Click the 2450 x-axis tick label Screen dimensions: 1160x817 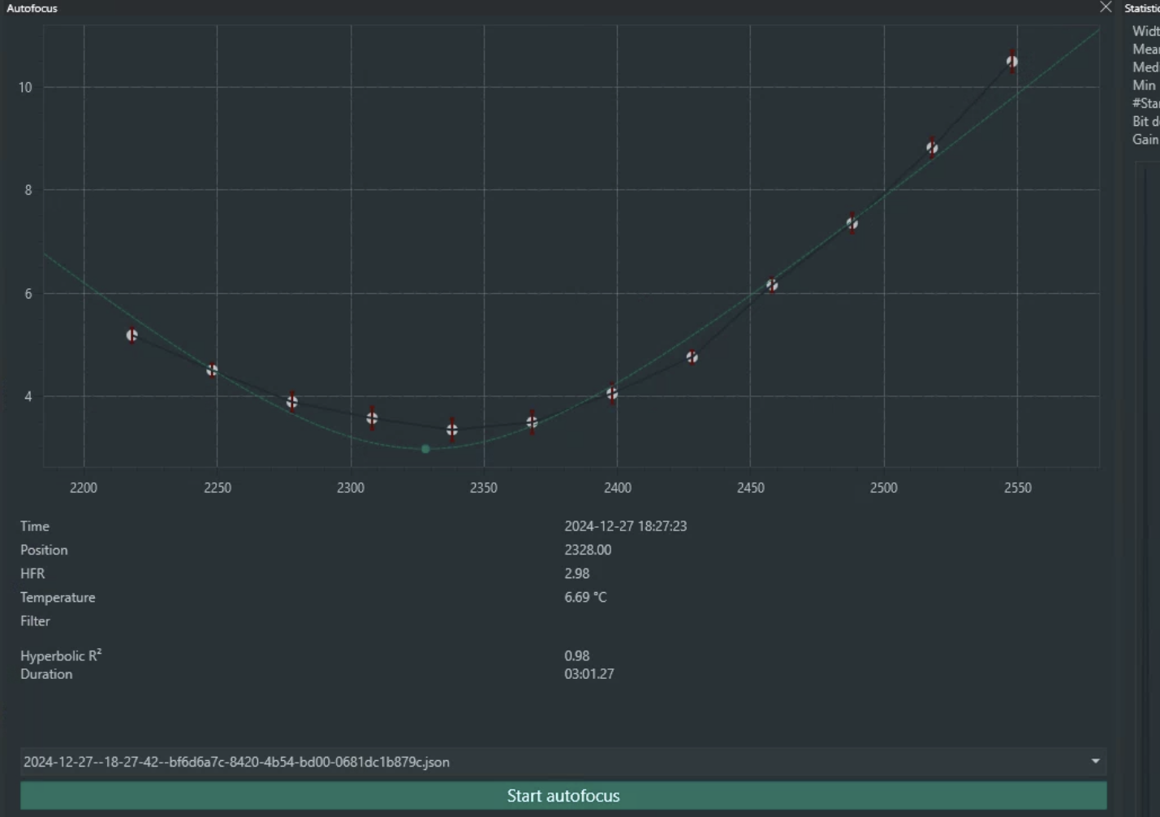(751, 488)
